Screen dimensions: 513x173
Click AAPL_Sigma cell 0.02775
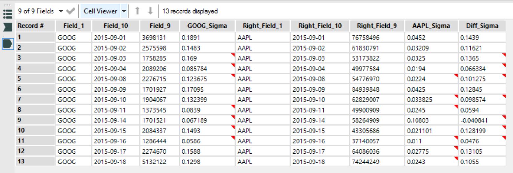[x=431, y=151]
